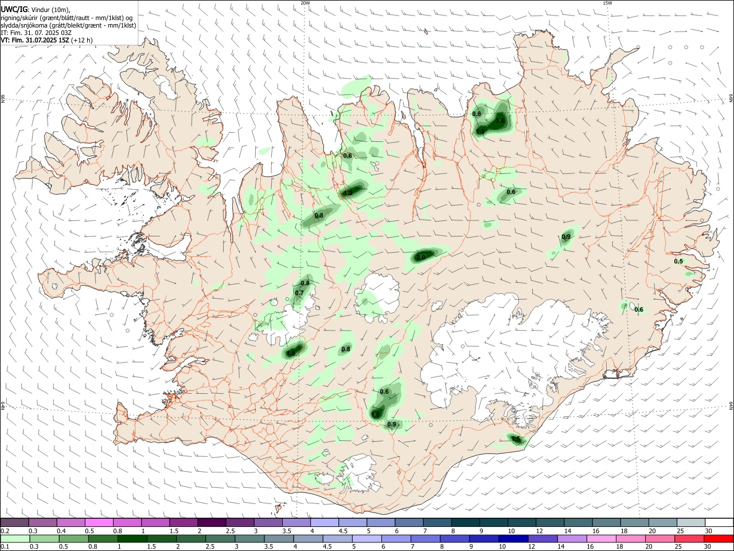Viewport: 734px width, 551px height.
Task: Select the "0.4" label in the top legend row
Action: point(61,531)
